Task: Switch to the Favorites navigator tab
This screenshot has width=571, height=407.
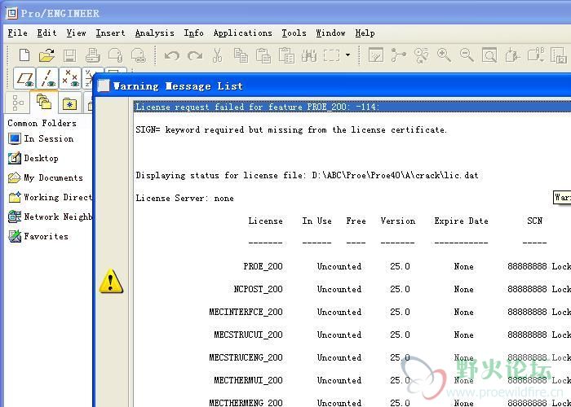Action: tap(69, 103)
